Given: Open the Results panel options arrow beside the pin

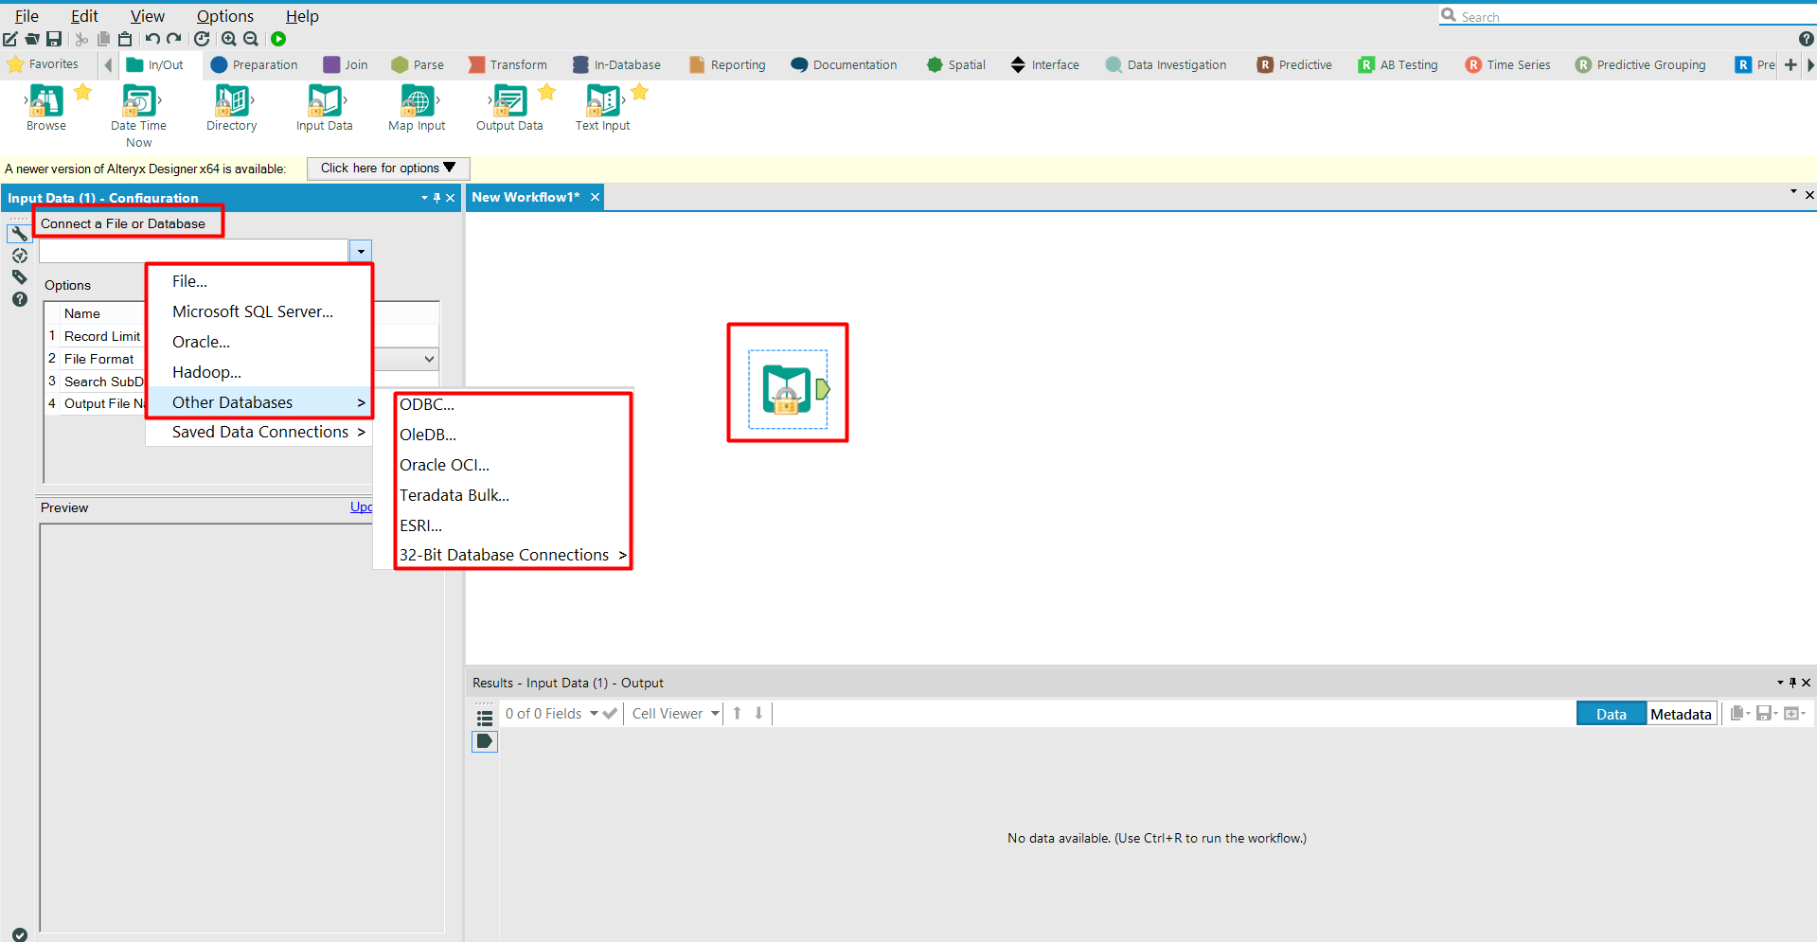Looking at the screenshot, I should (x=1780, y=683).
